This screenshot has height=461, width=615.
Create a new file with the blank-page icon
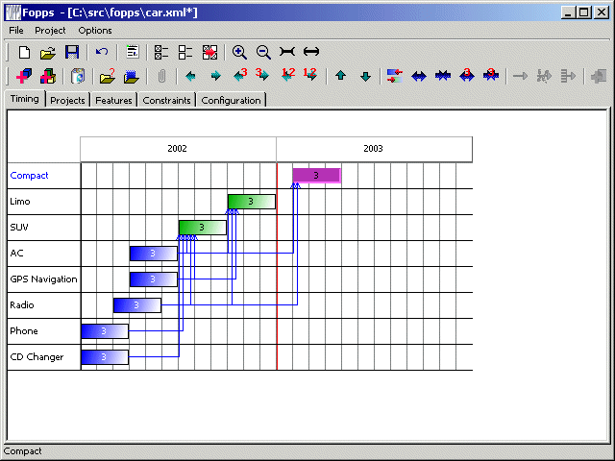click(x=24, y=52)
